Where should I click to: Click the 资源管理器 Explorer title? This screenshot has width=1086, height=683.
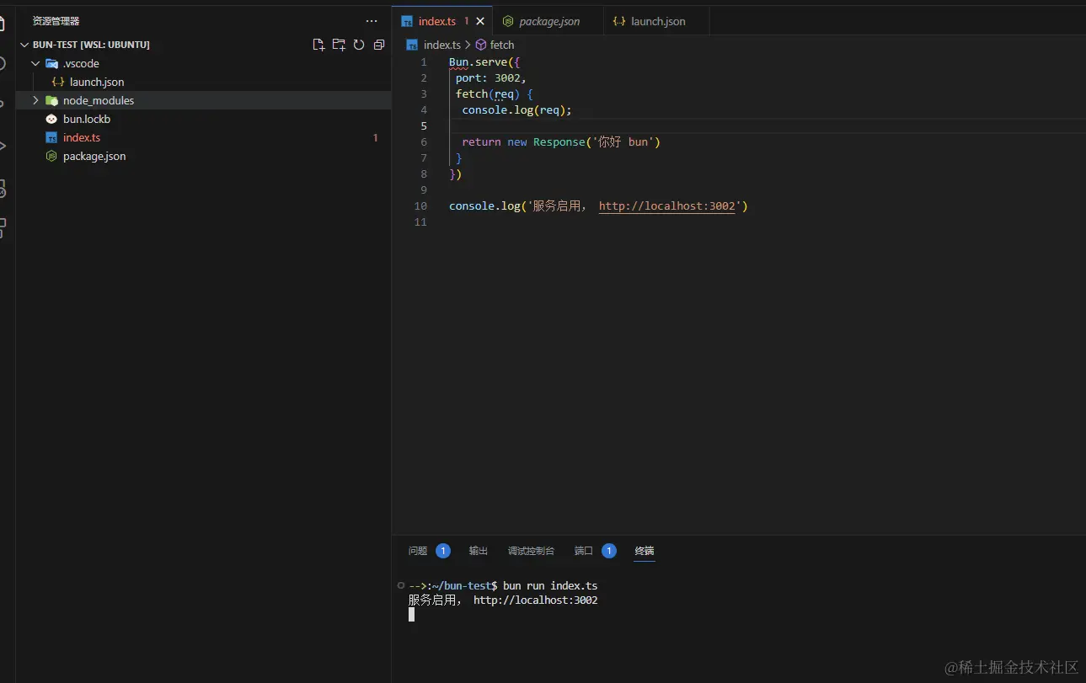pos(56,21)
